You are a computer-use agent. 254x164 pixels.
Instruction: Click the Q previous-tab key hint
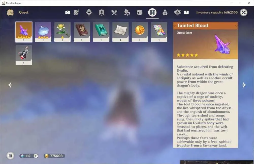point(68,12)
